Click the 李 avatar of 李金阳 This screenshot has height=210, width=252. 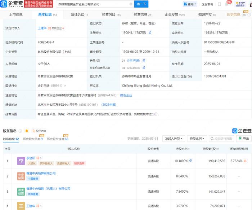[21, 161]
